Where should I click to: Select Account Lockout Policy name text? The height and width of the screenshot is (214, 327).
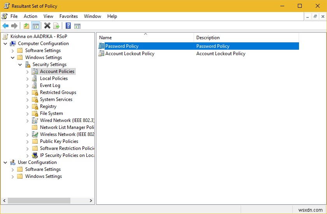[130, 54]
